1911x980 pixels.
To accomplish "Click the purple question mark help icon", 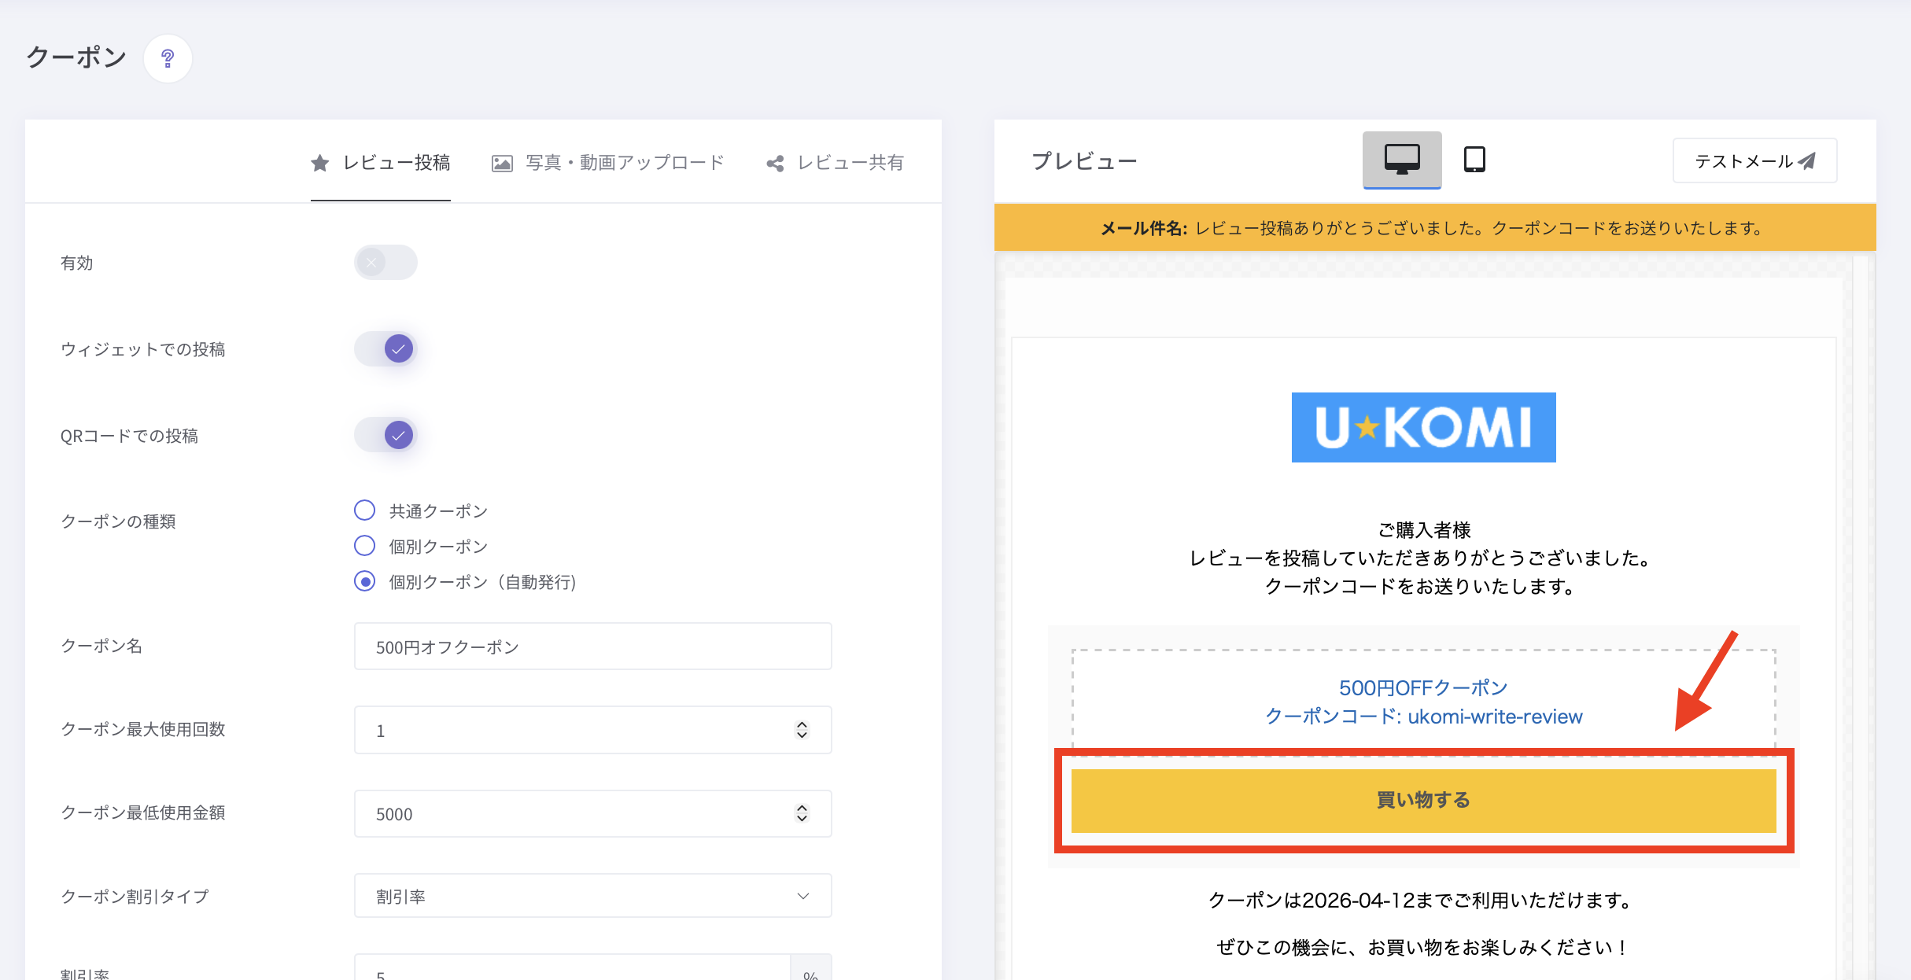I will (x=168, y=58).
